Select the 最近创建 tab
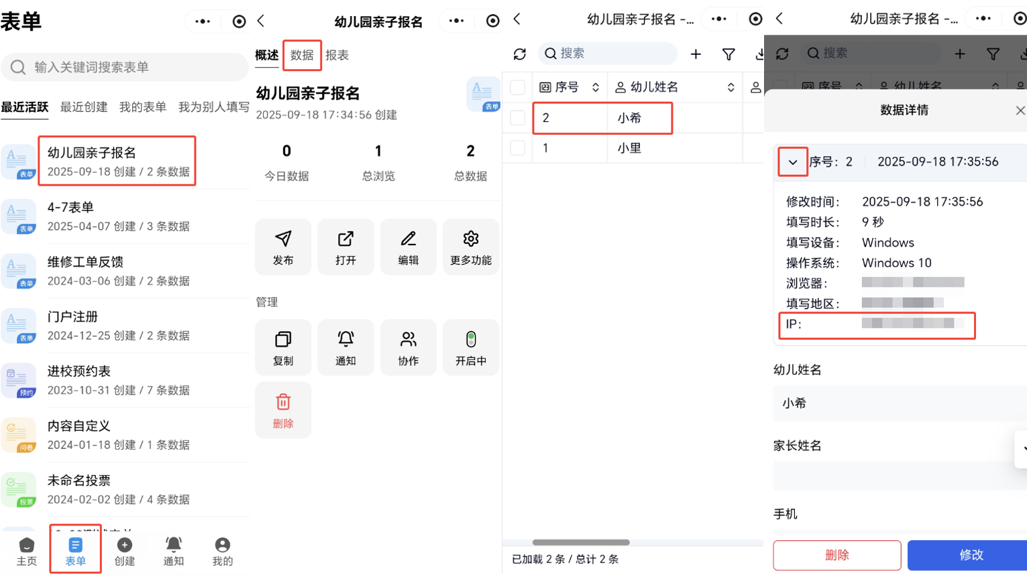This screenshot has height=575, width=1027. [x=84, y=107]
